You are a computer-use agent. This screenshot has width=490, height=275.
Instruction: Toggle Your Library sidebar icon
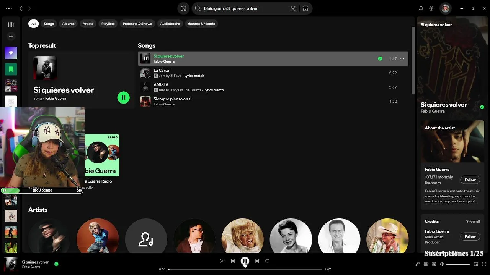pyautogui.click(x=11, y=25)
